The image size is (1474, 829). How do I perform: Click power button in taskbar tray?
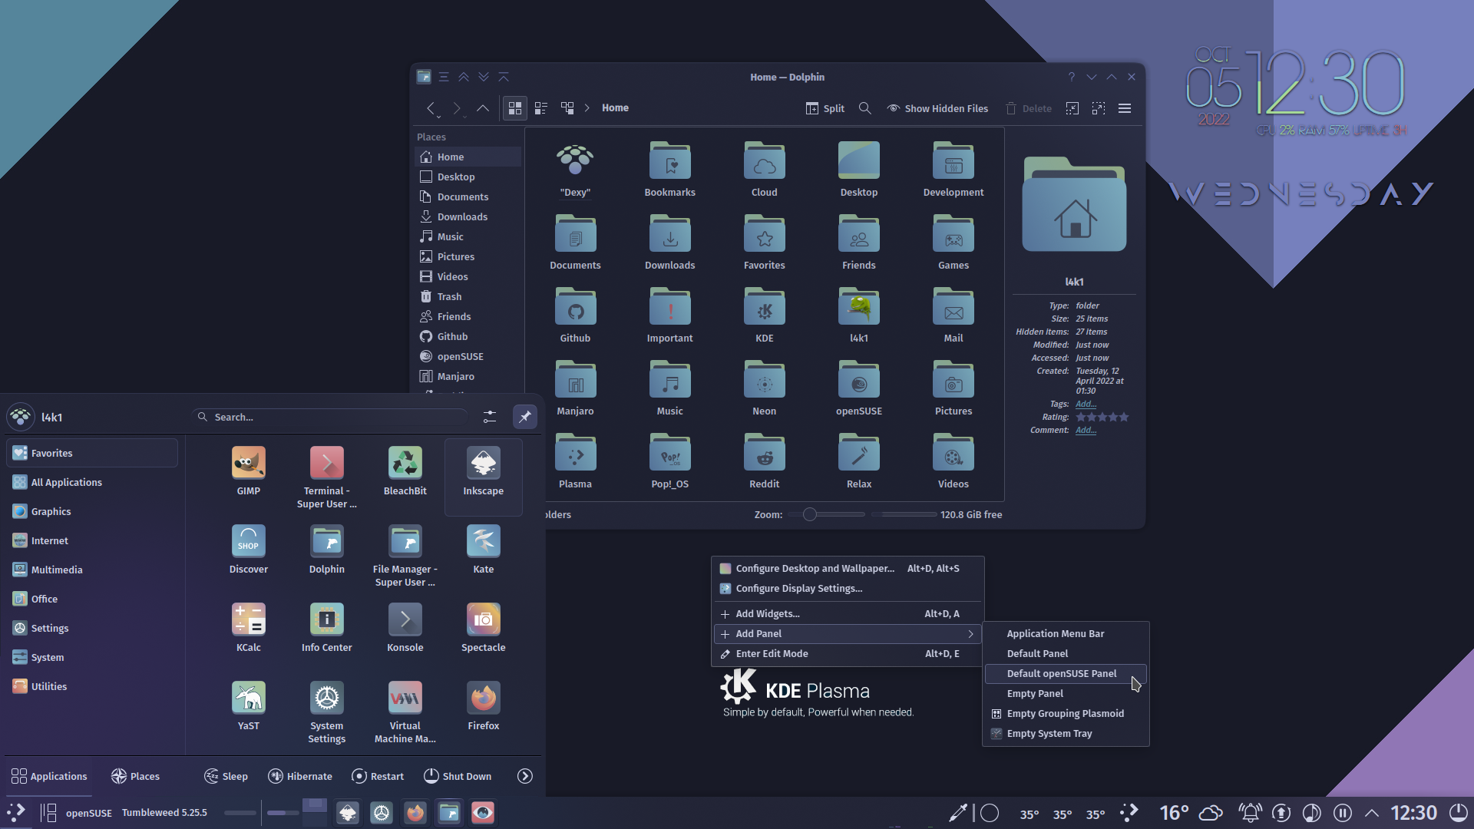tap(1457, 813)
